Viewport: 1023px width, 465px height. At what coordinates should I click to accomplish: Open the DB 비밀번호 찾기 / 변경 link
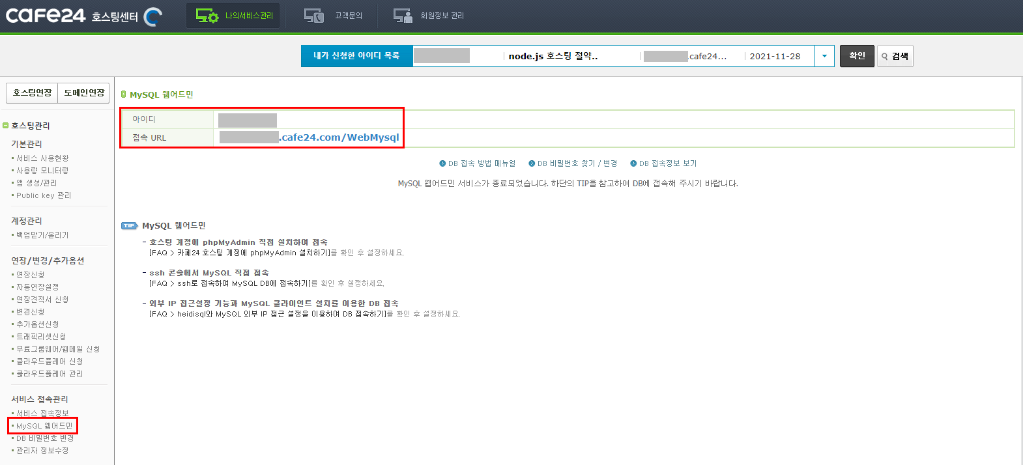click(x=577, y=163)
